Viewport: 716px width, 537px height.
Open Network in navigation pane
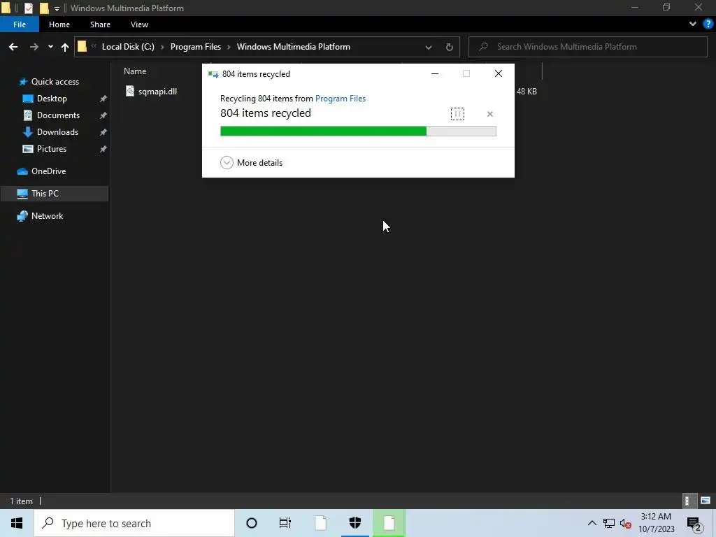(47, 216)
